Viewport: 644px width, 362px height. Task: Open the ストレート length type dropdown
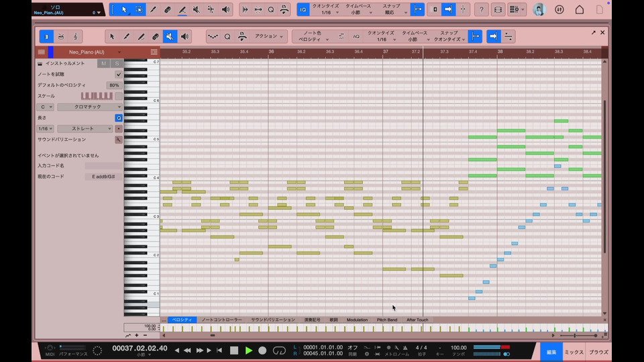[85, 129]
